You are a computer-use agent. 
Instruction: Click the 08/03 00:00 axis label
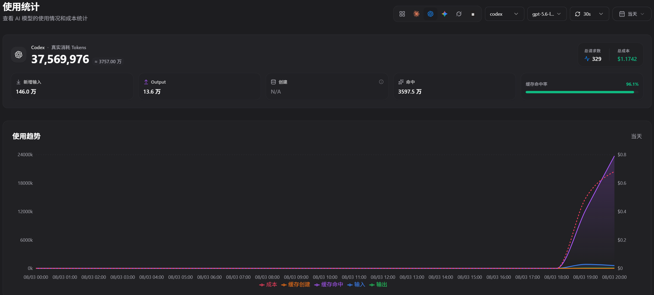tap(36, 277)
